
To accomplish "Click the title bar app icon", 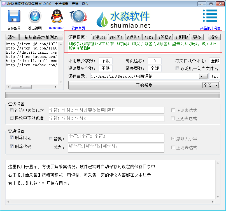I will coord(3,4).
